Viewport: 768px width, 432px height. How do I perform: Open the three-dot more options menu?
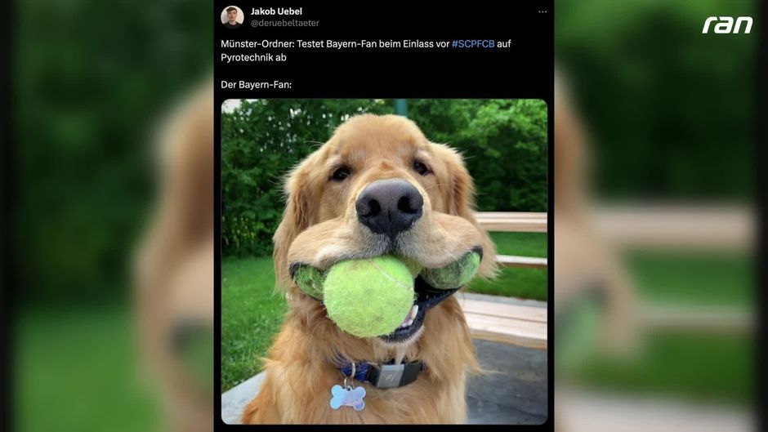(543, 11)
